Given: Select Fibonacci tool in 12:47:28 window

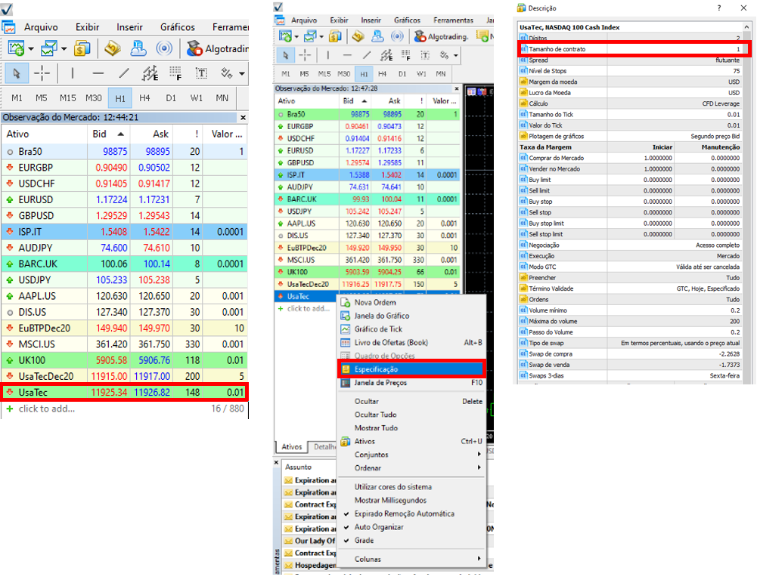Looking at the screenshot, I should [405, 55].
